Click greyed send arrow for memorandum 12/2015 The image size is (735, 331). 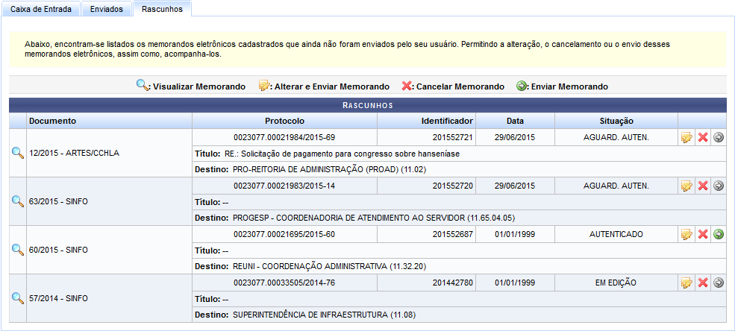click(719, 137)
